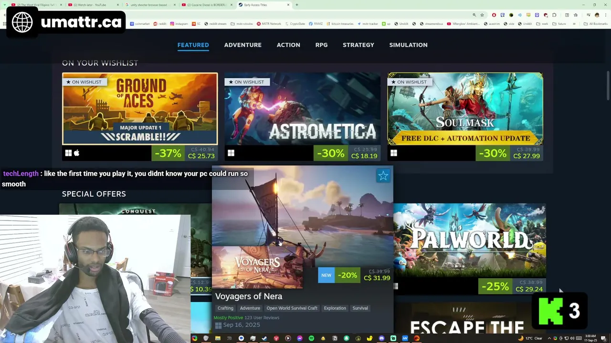Click the Mostly Positive review summary

point(228,318)
